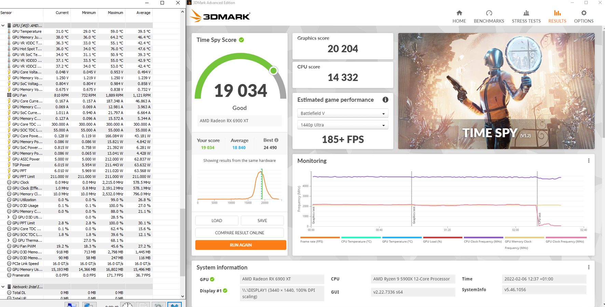
Task: Click the green check next to Display #1
Action: coord(225,291)
